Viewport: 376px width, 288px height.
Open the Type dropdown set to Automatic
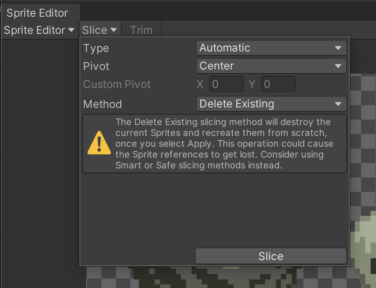tap(271, 48)
